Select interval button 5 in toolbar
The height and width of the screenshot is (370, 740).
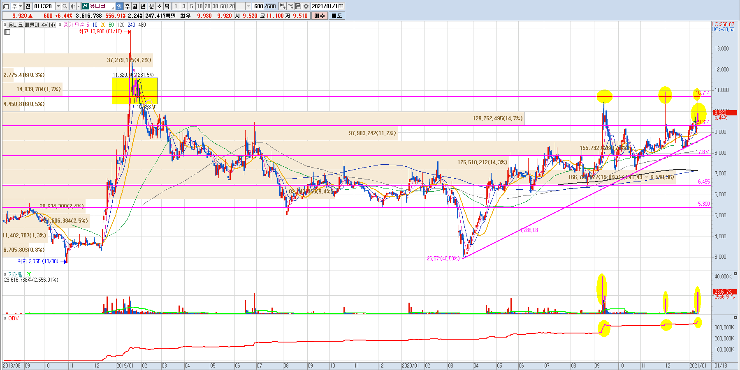tap(191, 6)
